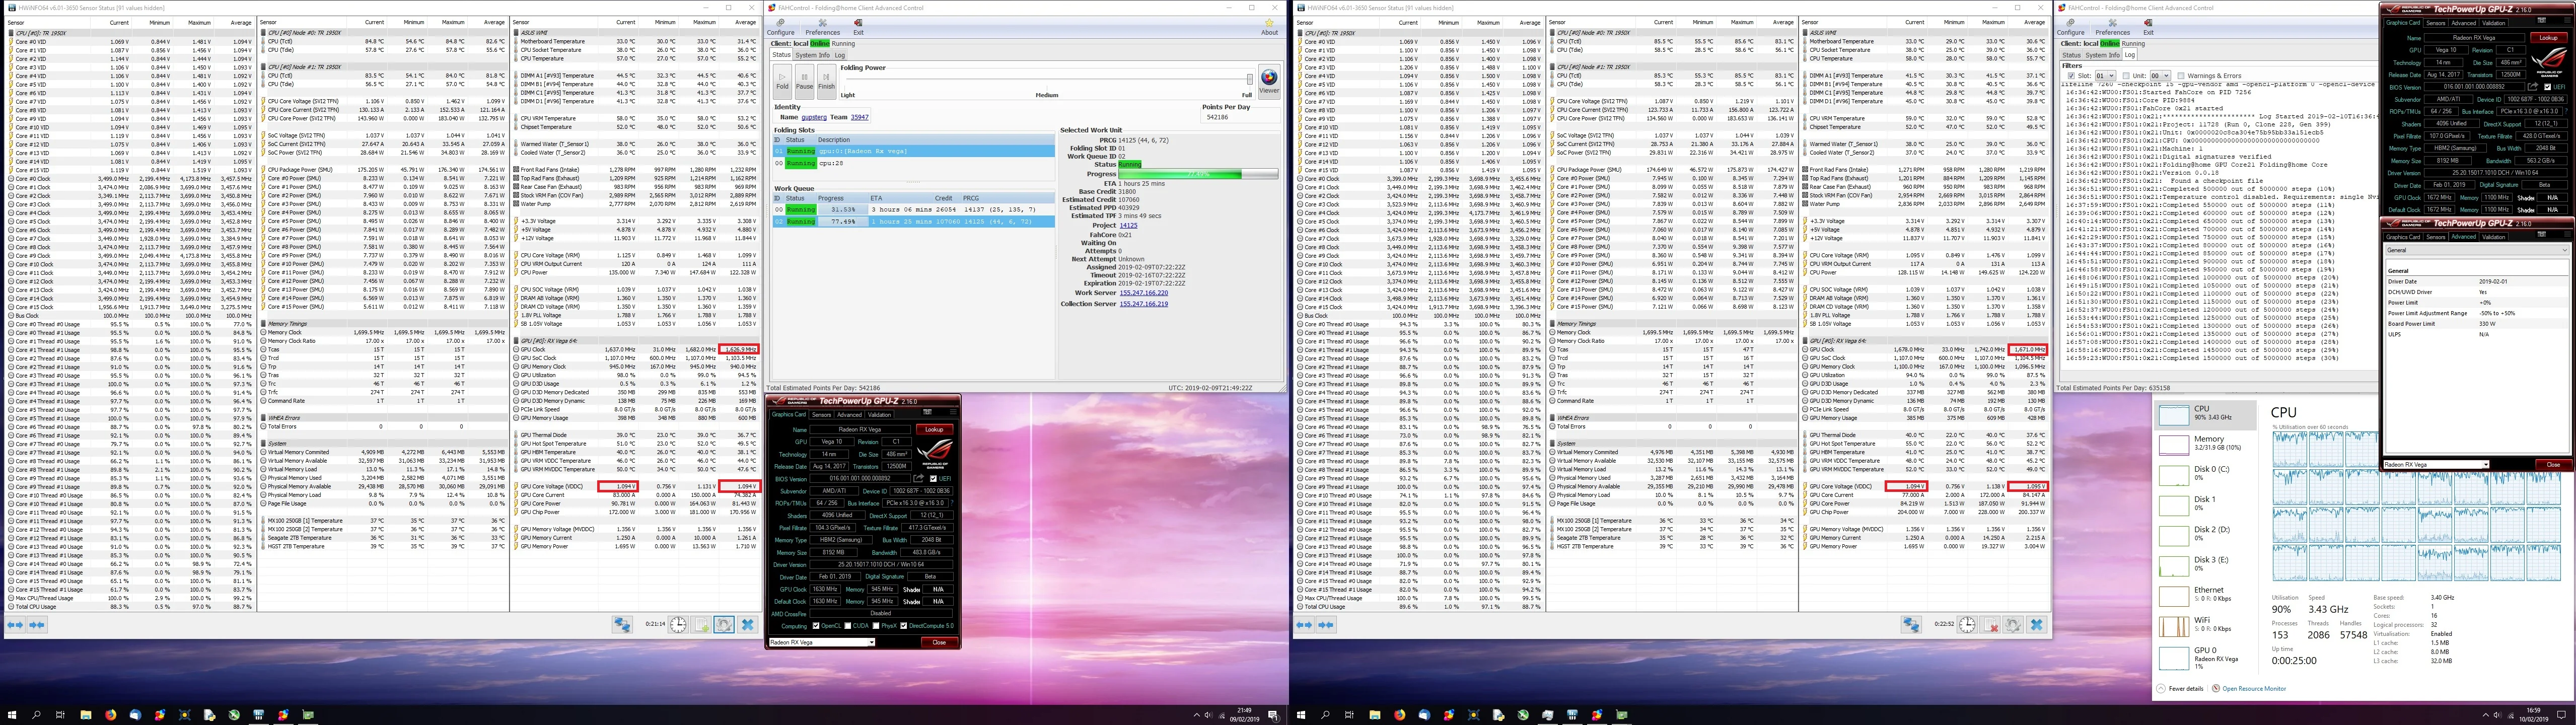Open Resource Monitor link in Task Manager

2254,688
